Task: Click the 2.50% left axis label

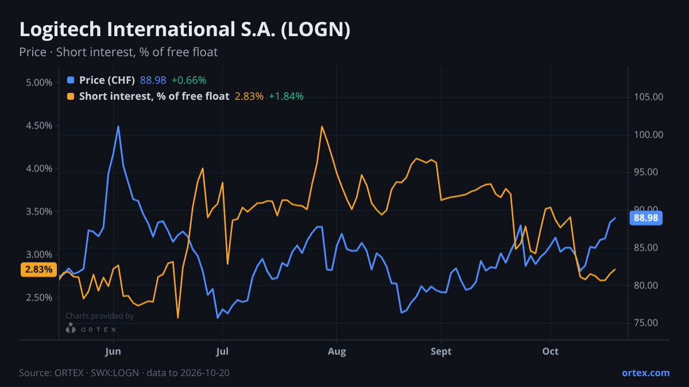Action: click(x=39, y=298)
